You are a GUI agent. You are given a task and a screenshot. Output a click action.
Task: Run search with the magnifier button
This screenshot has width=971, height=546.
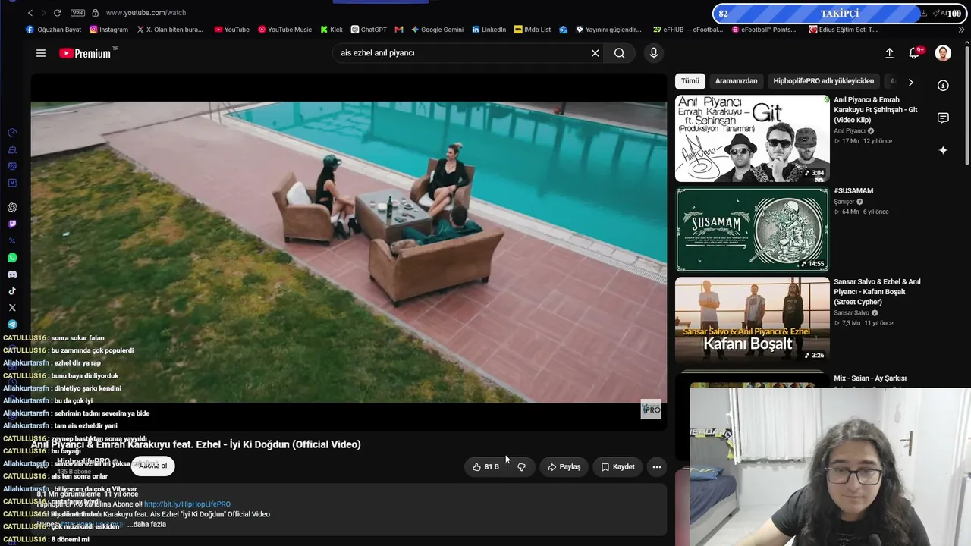point(620,53)
